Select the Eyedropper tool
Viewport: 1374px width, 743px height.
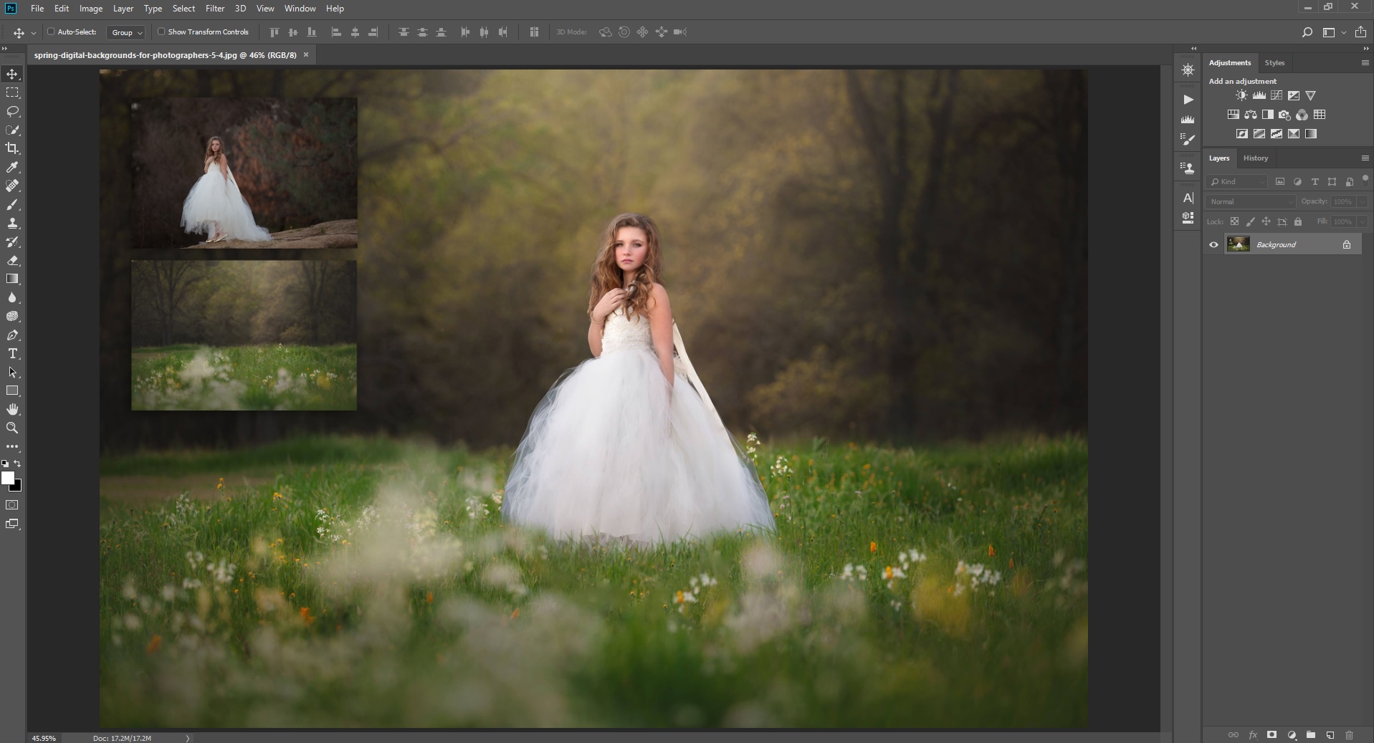(12, 167)
